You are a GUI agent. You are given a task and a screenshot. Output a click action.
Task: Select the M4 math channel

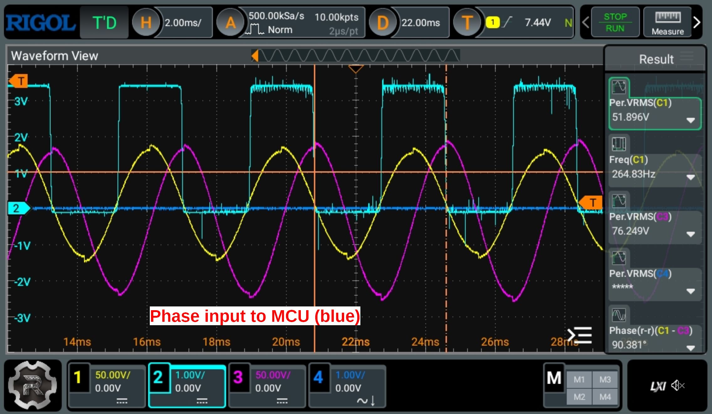coord(605,397)
